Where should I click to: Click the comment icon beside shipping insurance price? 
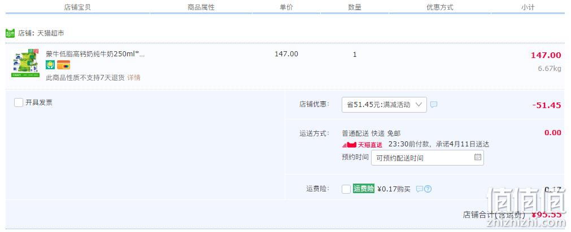(x=420, y=189)
